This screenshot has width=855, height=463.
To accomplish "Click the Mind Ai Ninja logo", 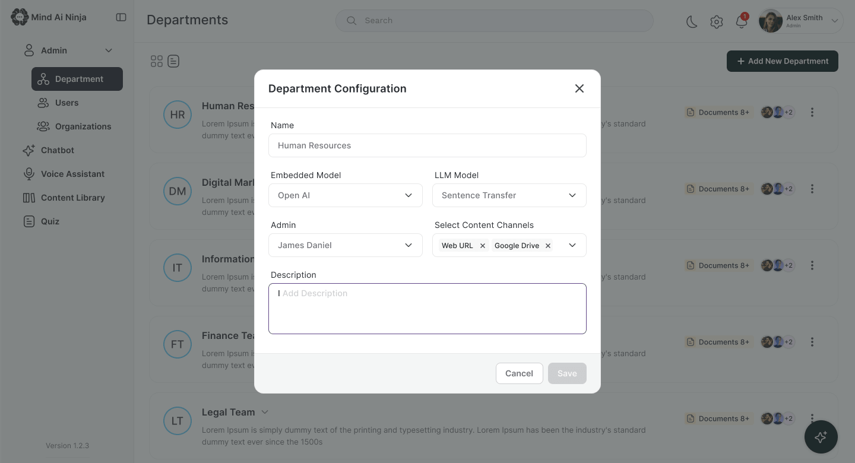I will point(49,17).
